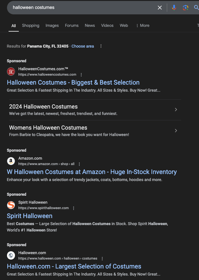
Task: Click the amazon.com › shop › all URL
Action: coord(46,164)
